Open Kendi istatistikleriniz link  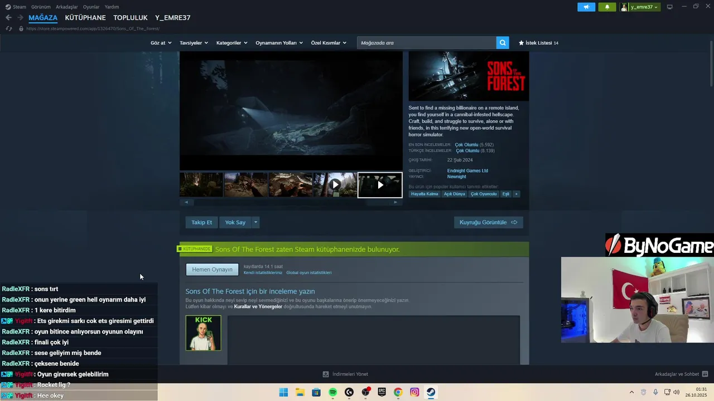tap(263, 273)
